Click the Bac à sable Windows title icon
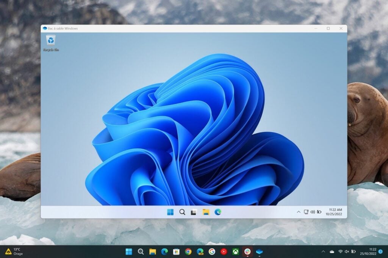The height and width of the screenshot is (258, 388). tap(45, 28)
